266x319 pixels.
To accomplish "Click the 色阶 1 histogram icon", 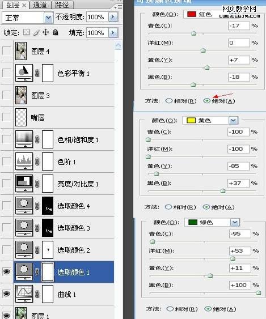I will point(24,161).
